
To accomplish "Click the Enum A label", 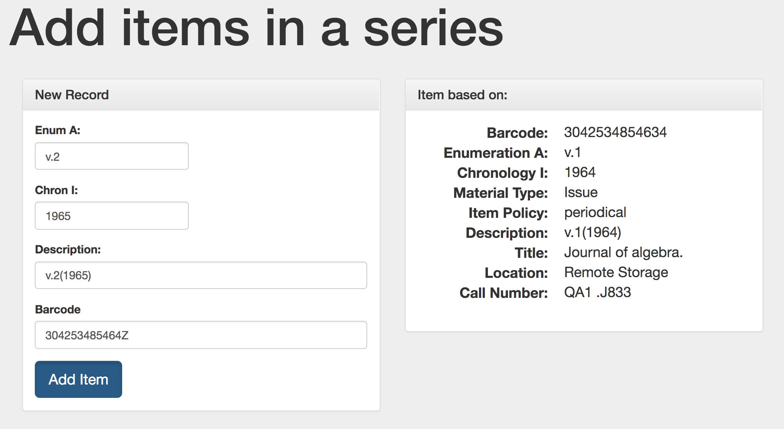I will 58,130.
